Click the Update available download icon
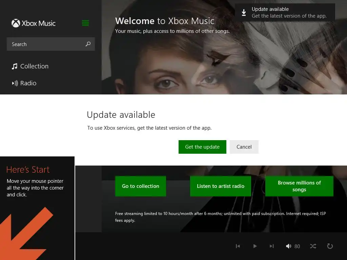Screen dimensions: 347x260 point(244,13)
